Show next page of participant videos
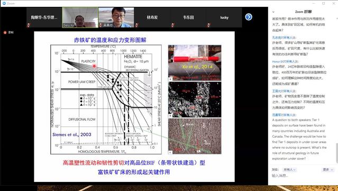This screenshot has height=191, width=338. (248, 17)
